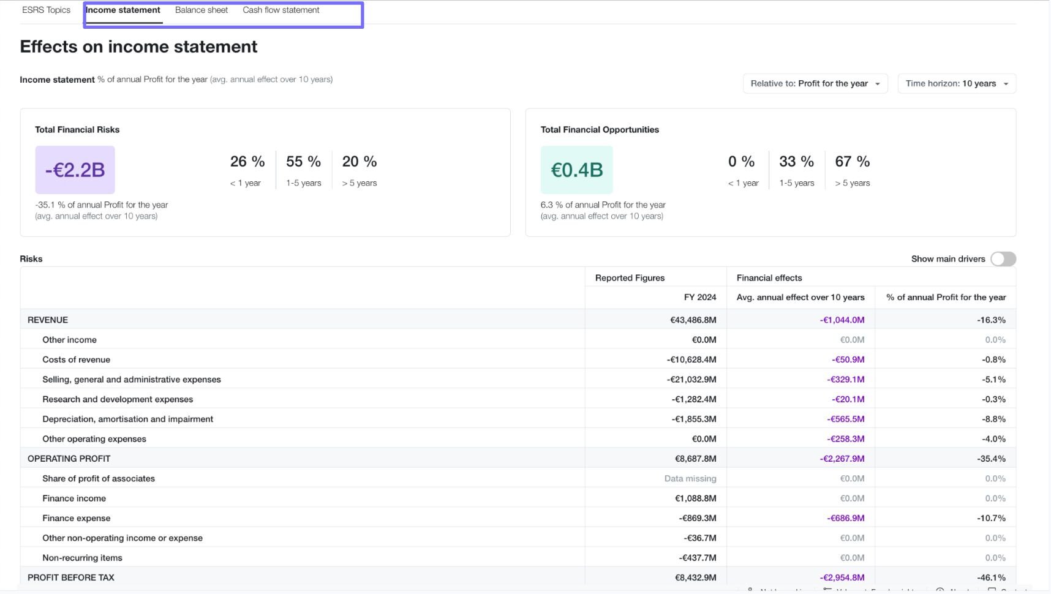Click the 'Reported Figures' column header
Image resolution: width=1051 pixels, height=594 pixels.
pos(630,277)
